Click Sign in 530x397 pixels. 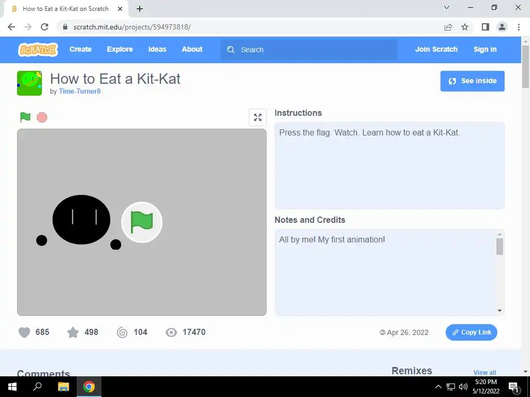(x=485, y=49)
